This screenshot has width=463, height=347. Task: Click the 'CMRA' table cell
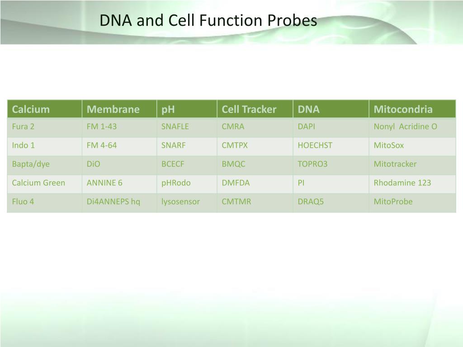255,127
